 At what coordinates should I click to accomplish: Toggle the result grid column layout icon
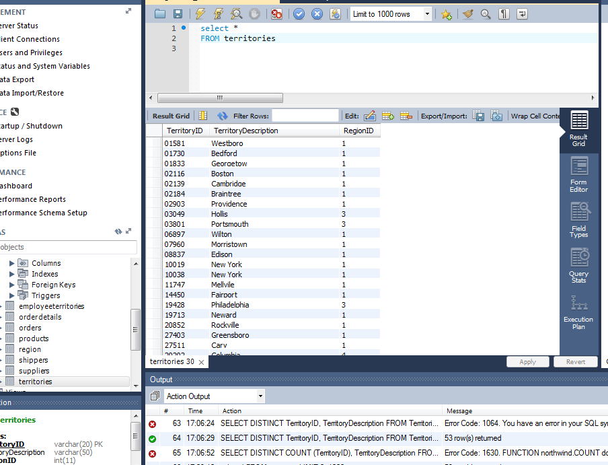click(203, 116)
